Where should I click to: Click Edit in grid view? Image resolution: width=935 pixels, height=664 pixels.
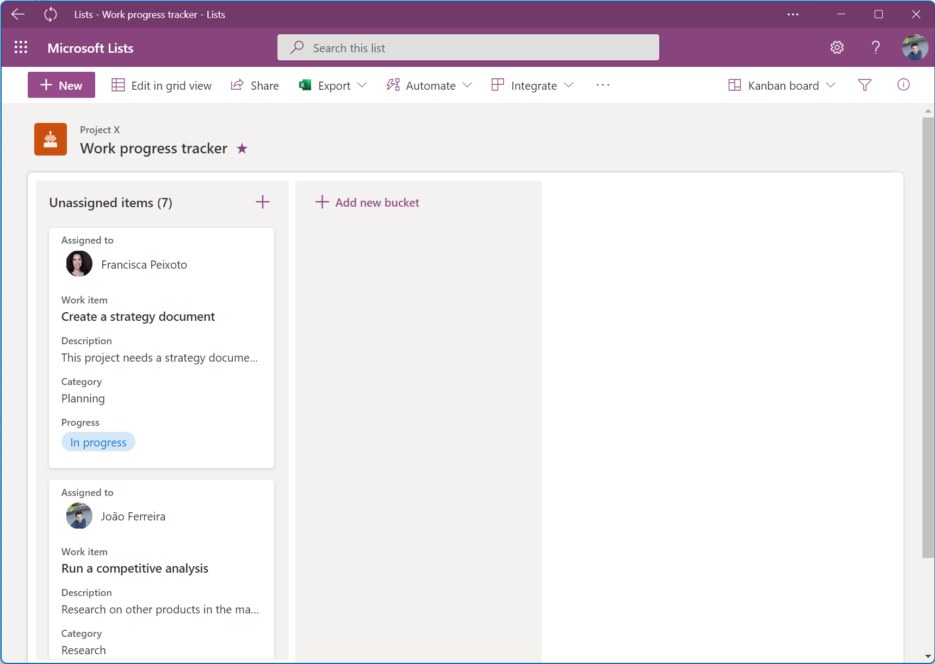(x=162, y=85)
